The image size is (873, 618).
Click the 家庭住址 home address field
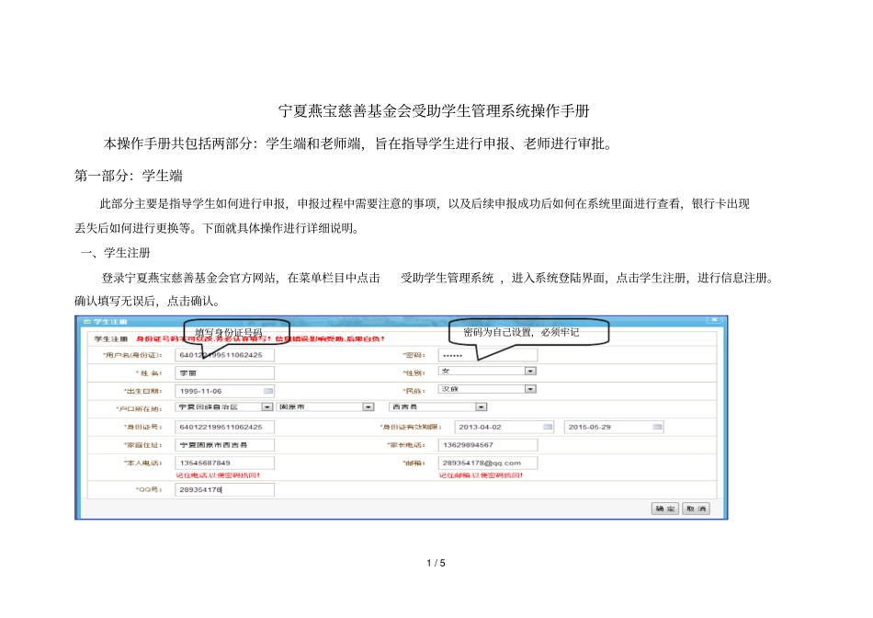click(x=224, y=445)
